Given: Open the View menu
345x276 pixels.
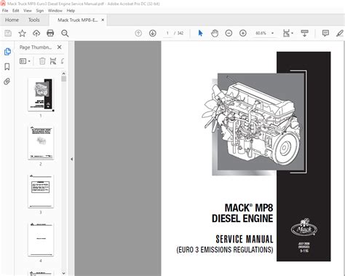Looking at the screenshot, I should pyautogui.click(x=28, y=11).
